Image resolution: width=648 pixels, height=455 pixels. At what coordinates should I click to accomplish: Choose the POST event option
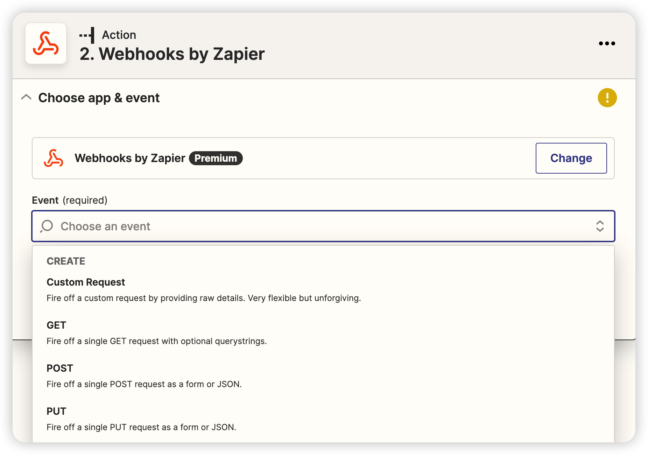pos(60,368)
